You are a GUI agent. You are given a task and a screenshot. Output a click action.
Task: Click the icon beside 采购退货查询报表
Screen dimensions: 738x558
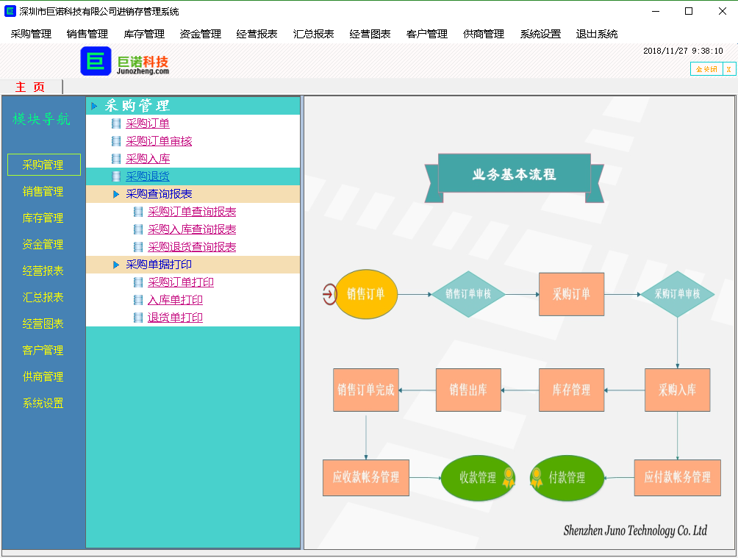tap(138, 247)
